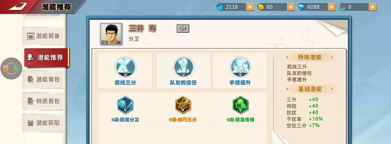Select the 手感提升 potential icon
Viewport: 391px width, 144px height.
click(240, 67)
